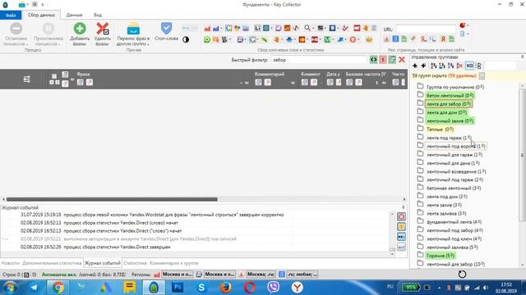This screenshot has height=295, width=526.
Task: Click the green Добавить фразы plus icon
Action: pyautogui.click(x=80, y=29)
